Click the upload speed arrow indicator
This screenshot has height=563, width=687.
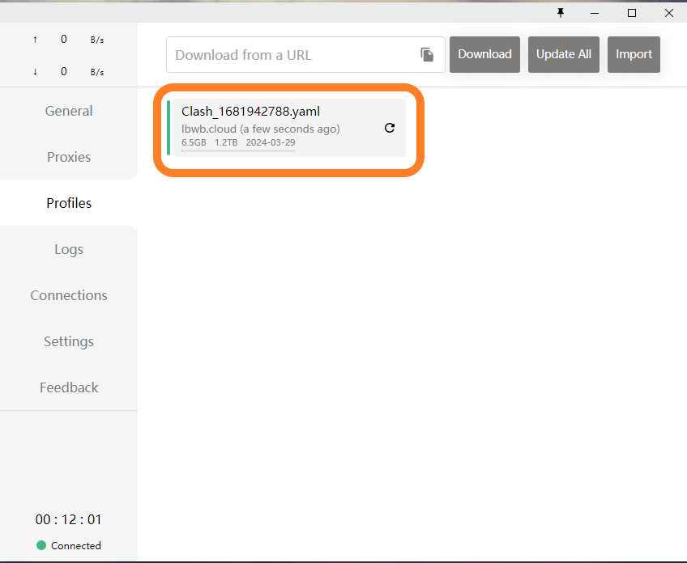[35, 39]
